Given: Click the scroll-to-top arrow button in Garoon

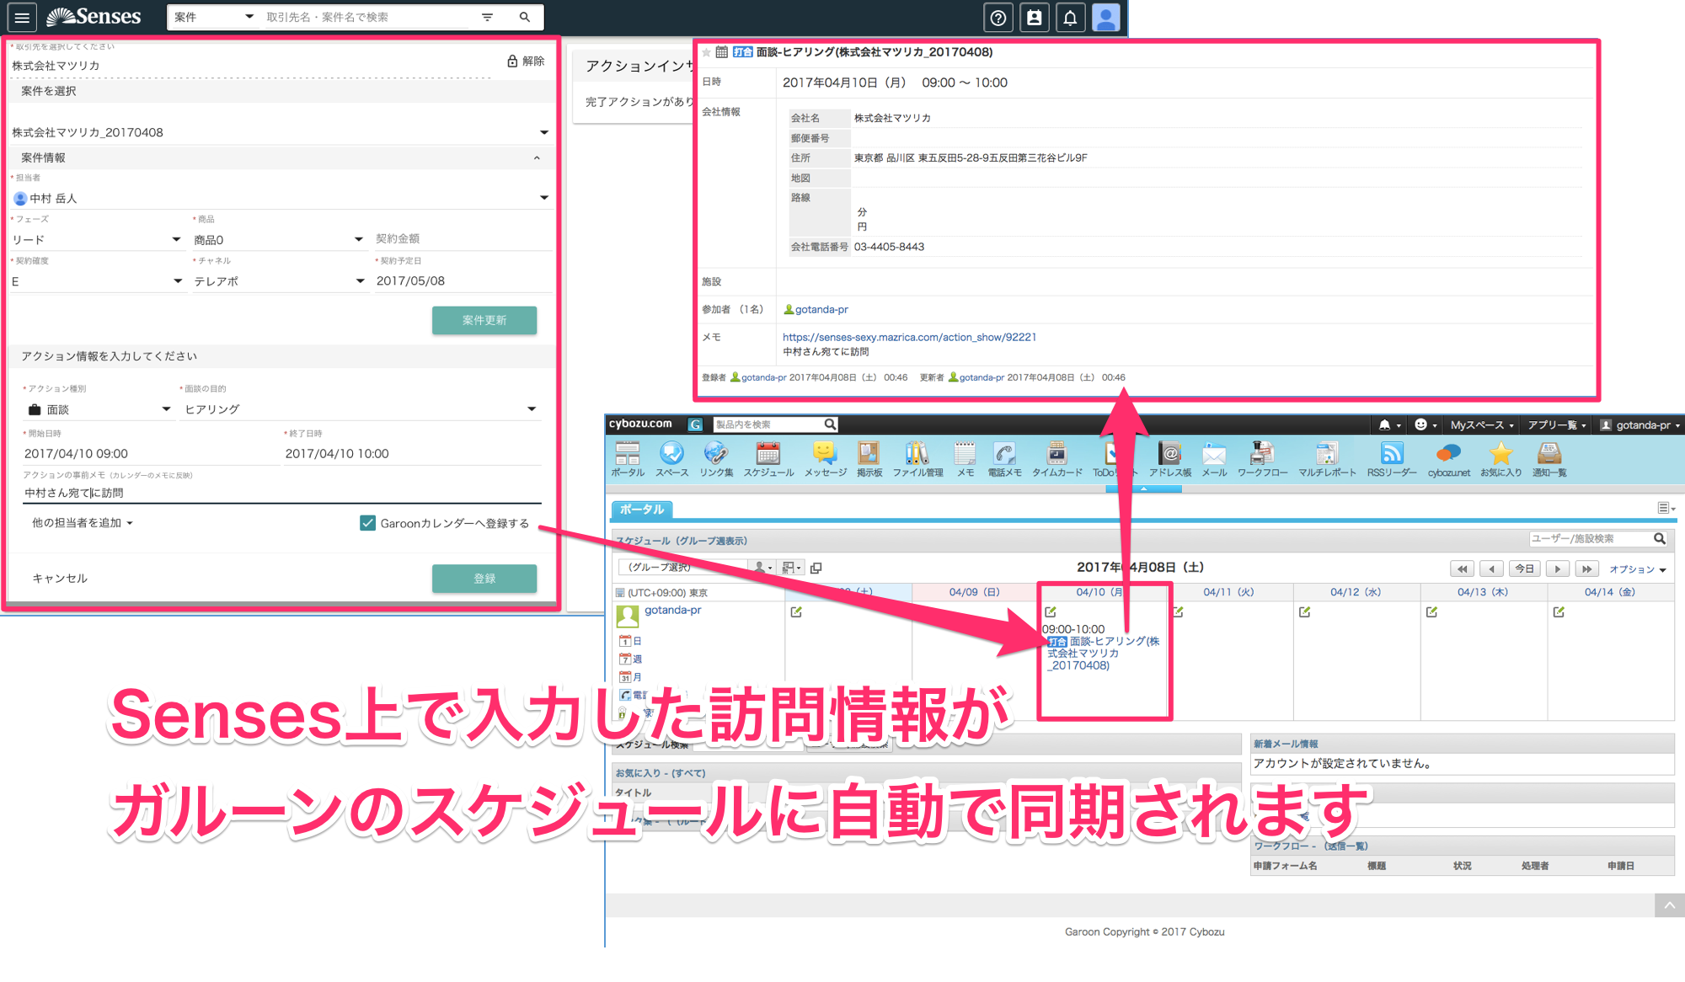Looking at the screenshot, I should pos(1669,905).
